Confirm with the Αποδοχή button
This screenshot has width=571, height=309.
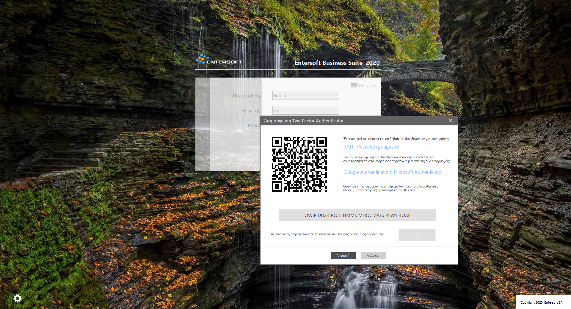point(343,256)
